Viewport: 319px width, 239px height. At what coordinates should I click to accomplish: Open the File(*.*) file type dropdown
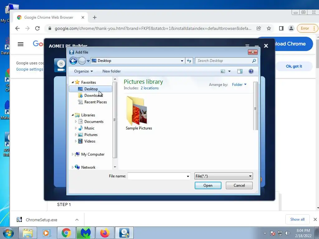tap(224, 176)
